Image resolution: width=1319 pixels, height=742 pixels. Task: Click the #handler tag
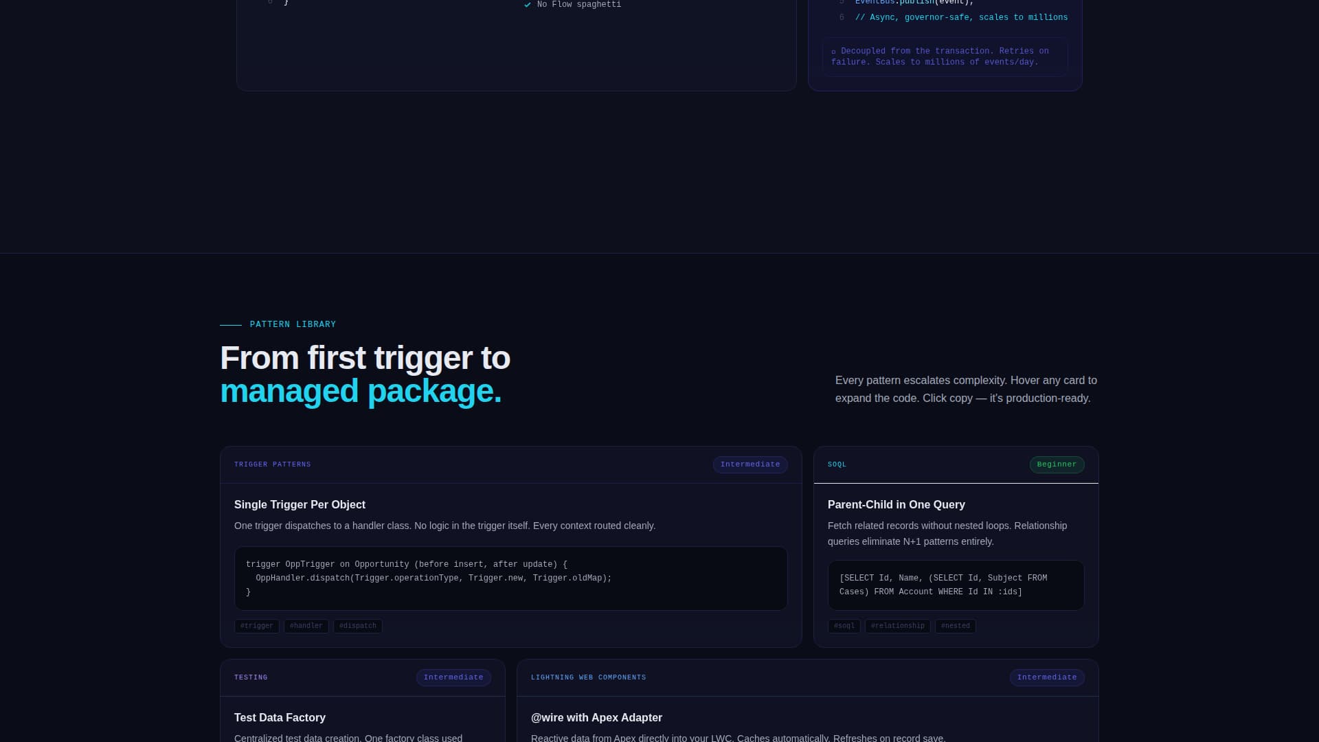pyautogui.click(x=306, y=626)
